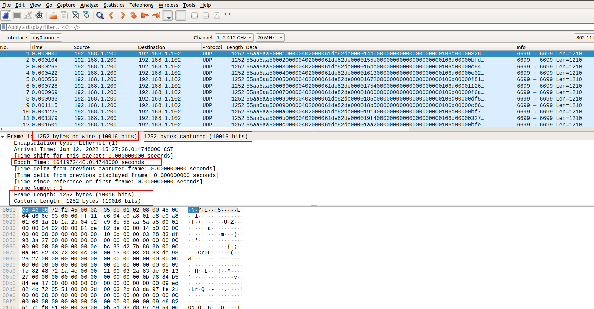Screen dimensions: 594x309
Task: Reload this capture file icon
Action: pyautogui.click(x=87, y=15)
